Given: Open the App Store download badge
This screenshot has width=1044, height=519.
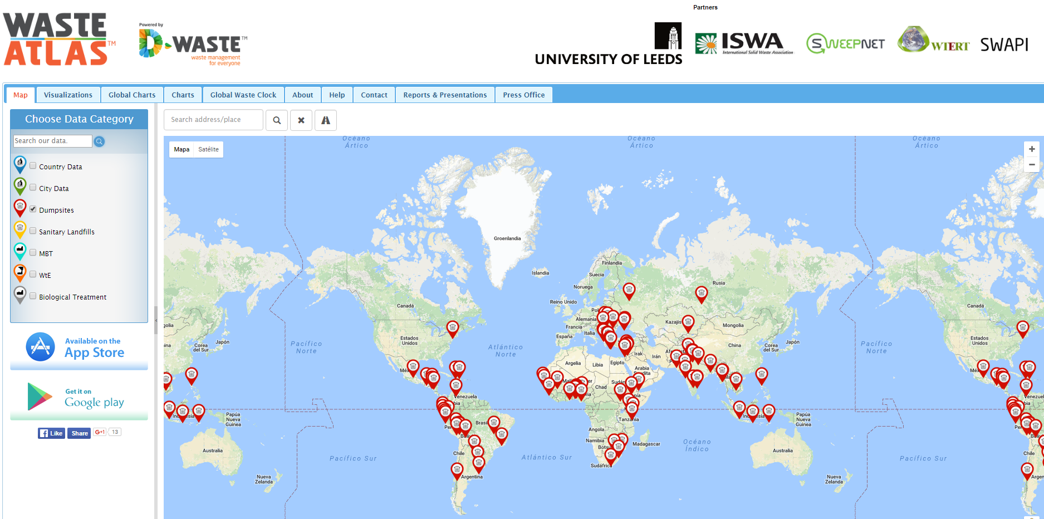Looking at the screenshot, I should (79, 347).
